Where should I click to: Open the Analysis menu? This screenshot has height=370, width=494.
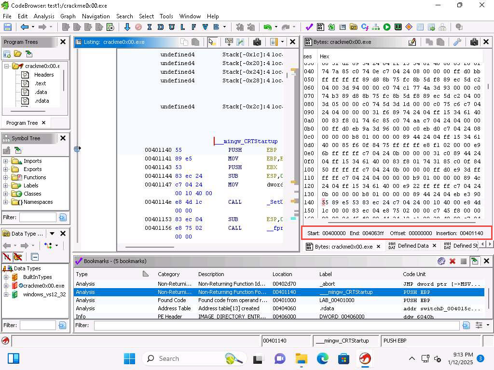pos(44,16)
